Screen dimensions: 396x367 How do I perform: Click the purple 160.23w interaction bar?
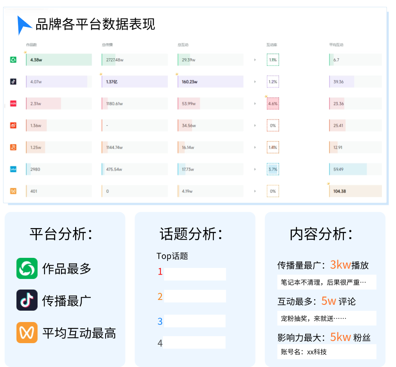(211, 82)
